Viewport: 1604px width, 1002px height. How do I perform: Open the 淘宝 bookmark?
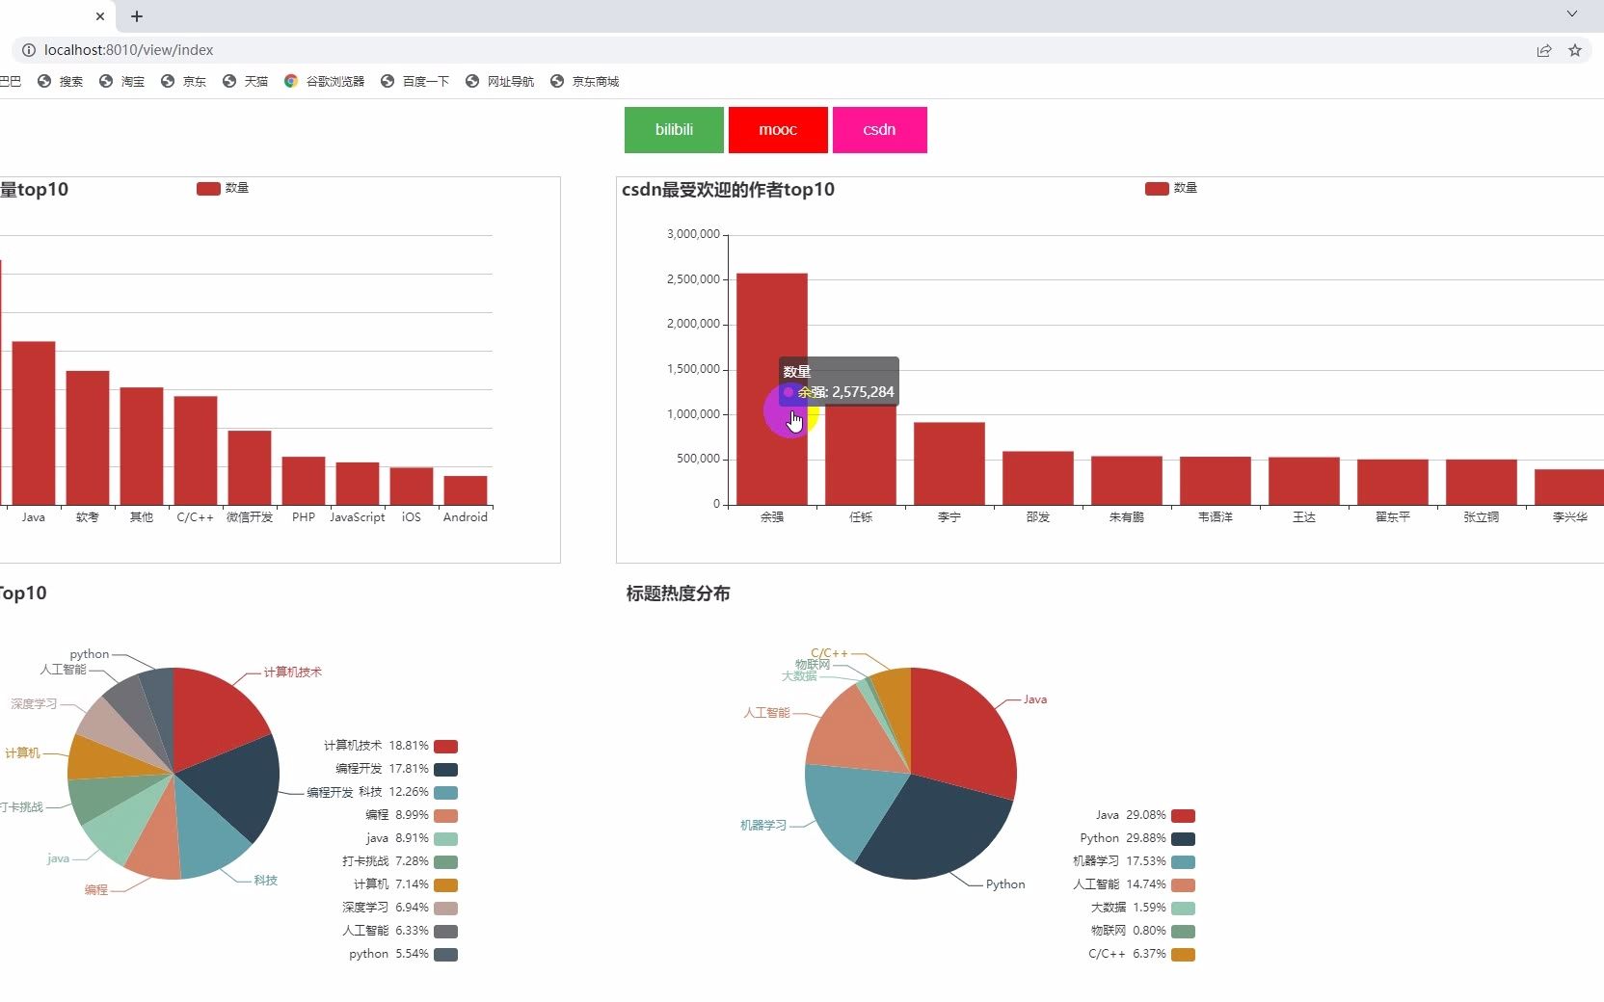click(x=122, y=81)
